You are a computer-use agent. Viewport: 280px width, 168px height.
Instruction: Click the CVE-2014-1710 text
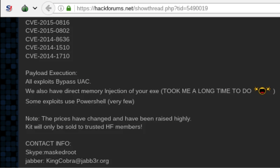click(47, 56)
